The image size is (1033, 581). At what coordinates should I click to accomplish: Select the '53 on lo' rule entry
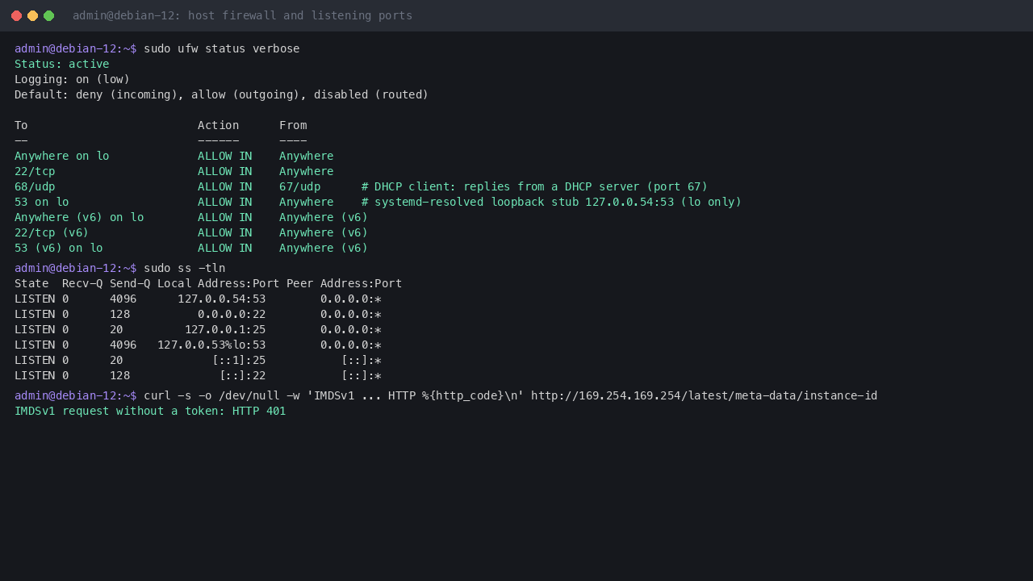[42, 202]
